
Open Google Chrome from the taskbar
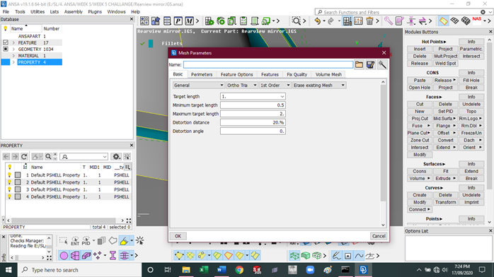pos(239,270)
